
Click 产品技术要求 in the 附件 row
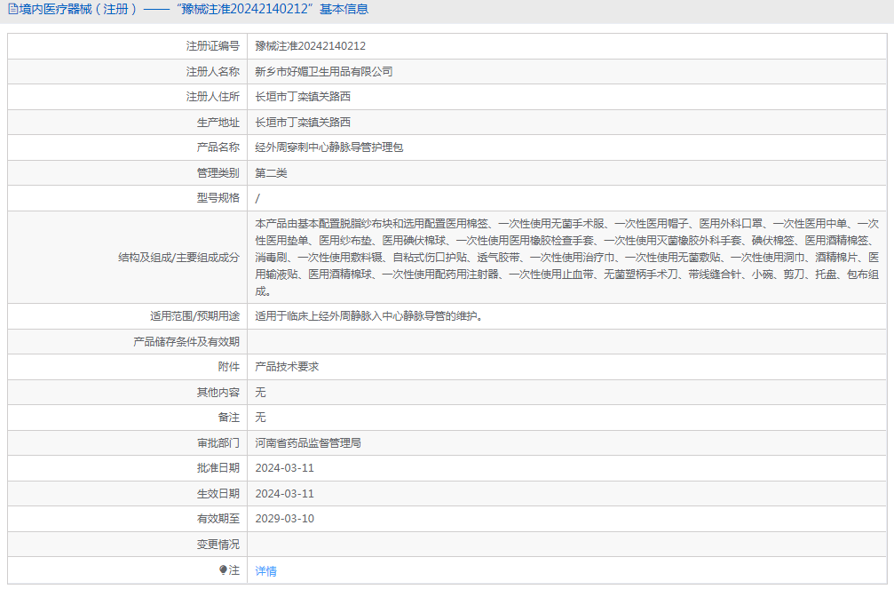pyautogui.click(x=287, y=366)
